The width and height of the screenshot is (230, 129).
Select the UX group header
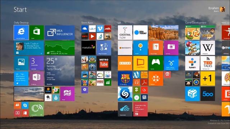pyautogui.click(x=119, y=23)
